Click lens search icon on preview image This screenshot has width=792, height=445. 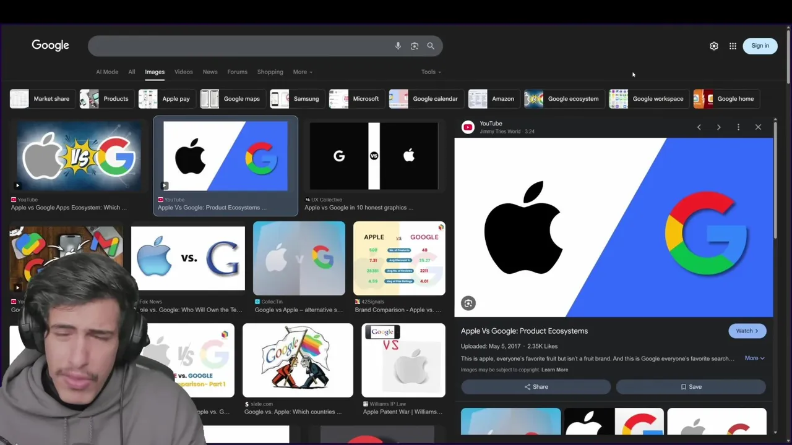coord(468,303)
